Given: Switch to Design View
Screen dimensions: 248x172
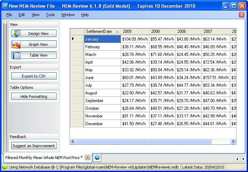Looking at the screenshot, I should click(34, 33).
